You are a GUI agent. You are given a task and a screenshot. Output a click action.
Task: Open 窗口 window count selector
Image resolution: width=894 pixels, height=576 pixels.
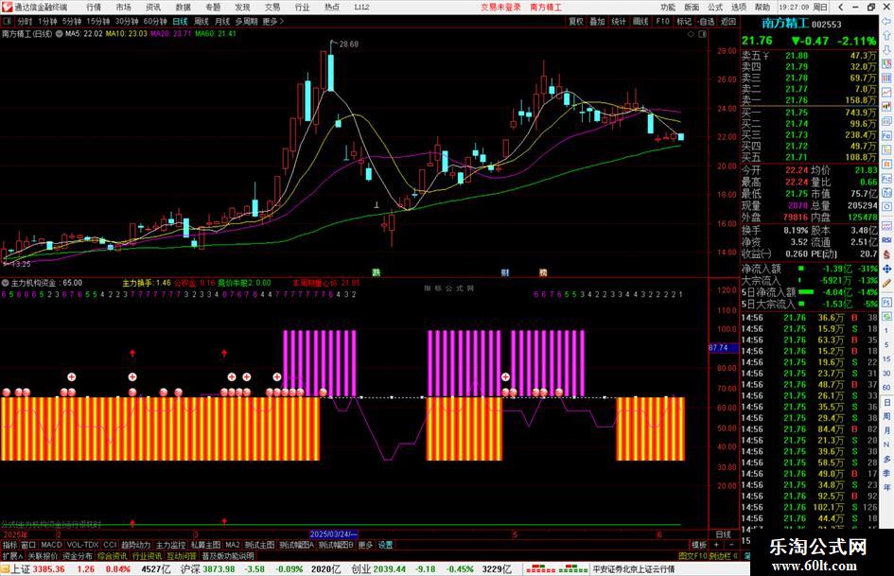pyautogui.click(x=28, y=545)
